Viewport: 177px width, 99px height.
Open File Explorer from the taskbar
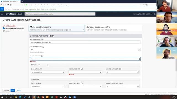pos(16,97)
